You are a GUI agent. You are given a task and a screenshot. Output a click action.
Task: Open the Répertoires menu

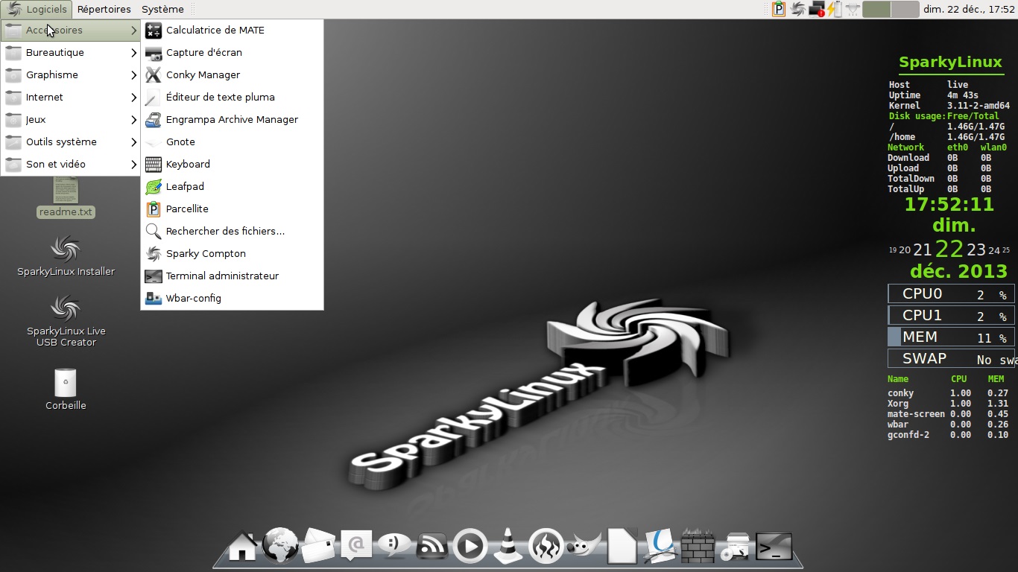[104, 9]
